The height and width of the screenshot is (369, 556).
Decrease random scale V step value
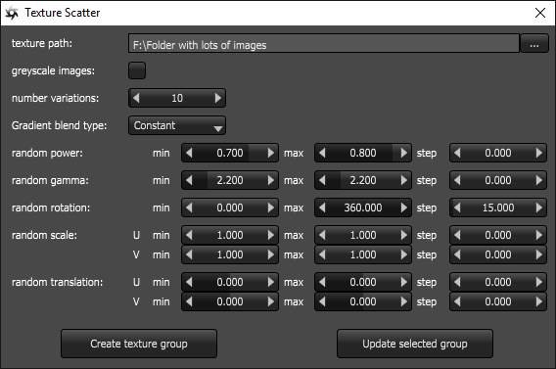457,254
